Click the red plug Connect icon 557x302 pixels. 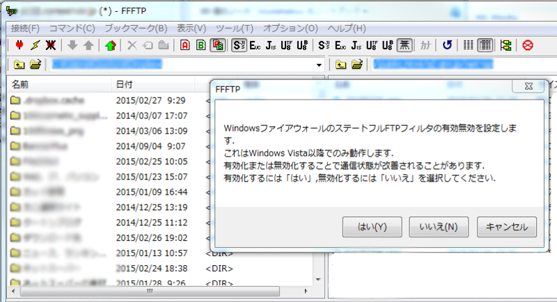19,45
